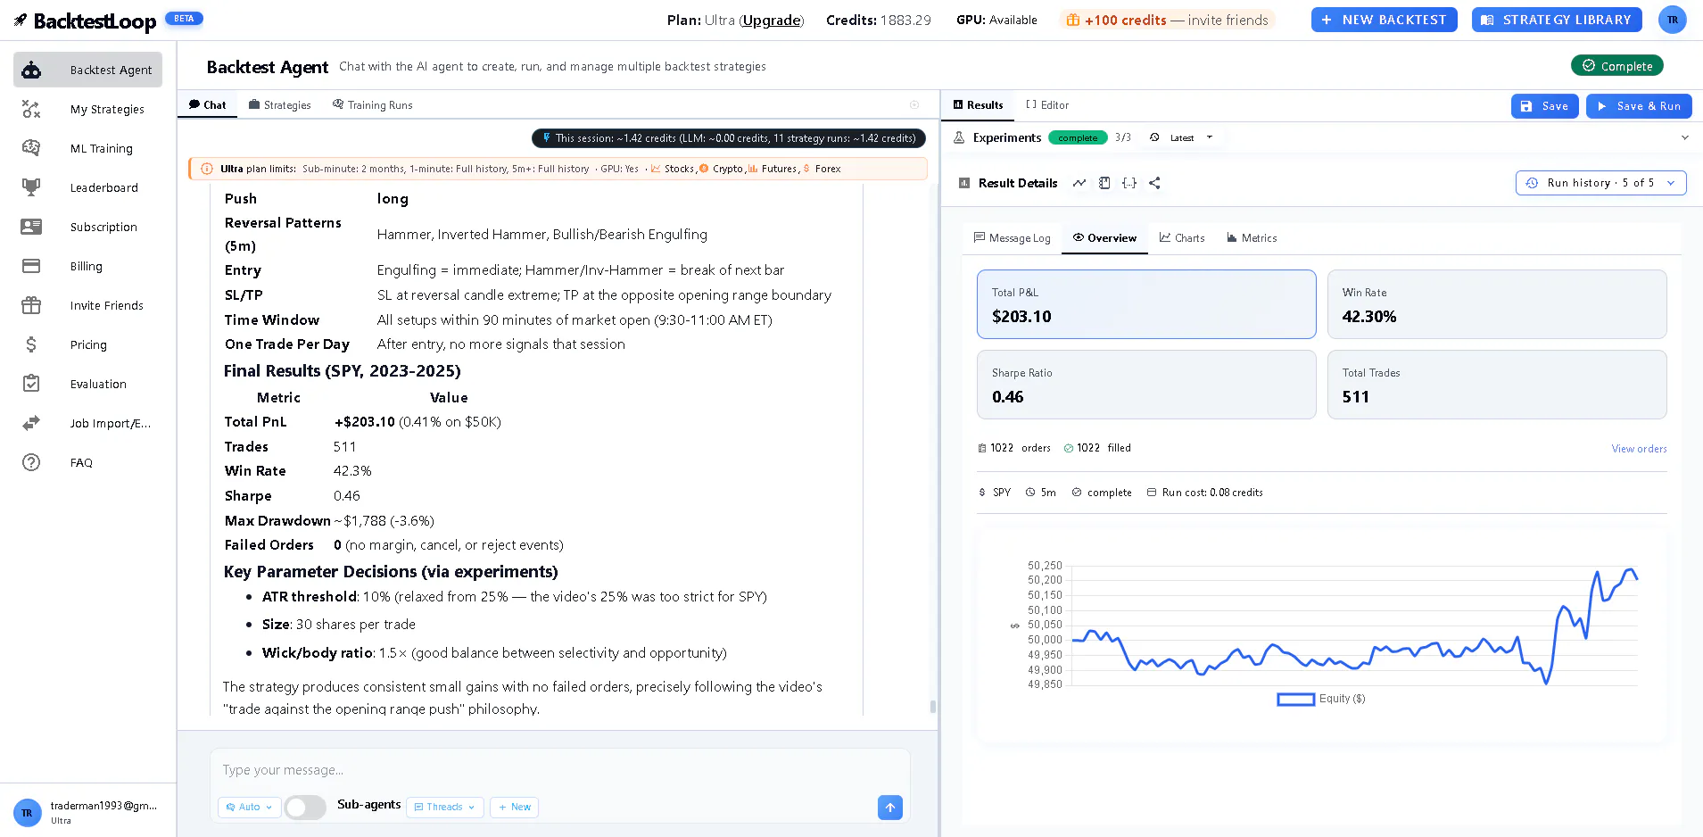The height and width of the screenshot is (837, 1703).
Task: Switch to the Training Runs tab
Action: pos(373,104)
